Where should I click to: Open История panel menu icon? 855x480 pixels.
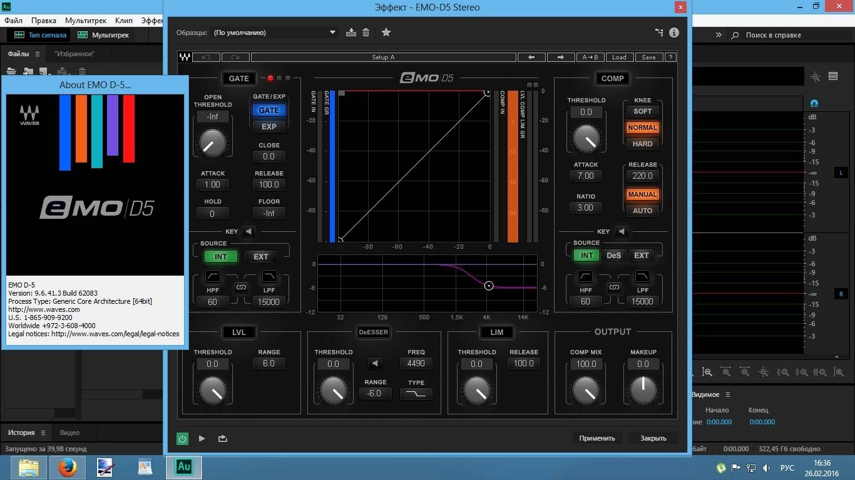click(x=43, y=432)
